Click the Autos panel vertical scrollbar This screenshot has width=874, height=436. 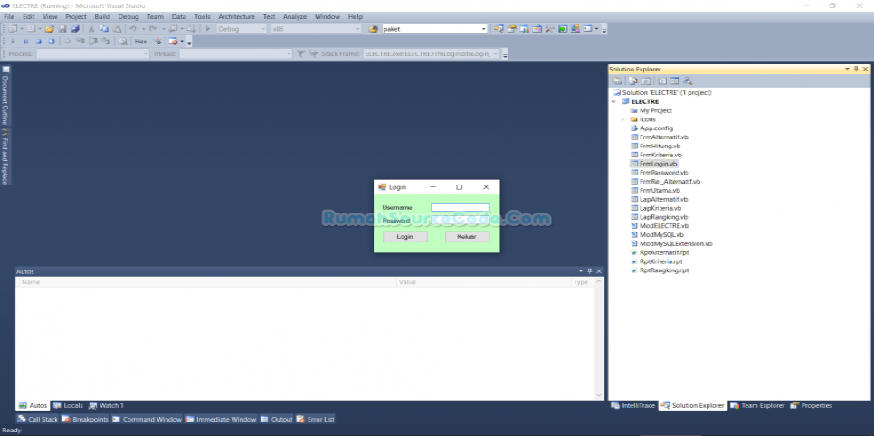(x=599, y=338)
